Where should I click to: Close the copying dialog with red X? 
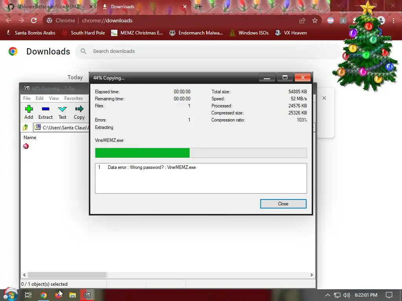[x=303, y=78]
